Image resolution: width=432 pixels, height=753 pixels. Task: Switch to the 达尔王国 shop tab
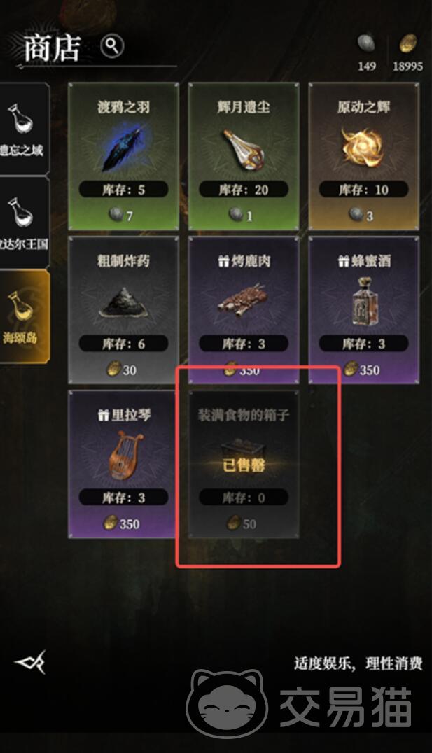(x=24, y=222)
